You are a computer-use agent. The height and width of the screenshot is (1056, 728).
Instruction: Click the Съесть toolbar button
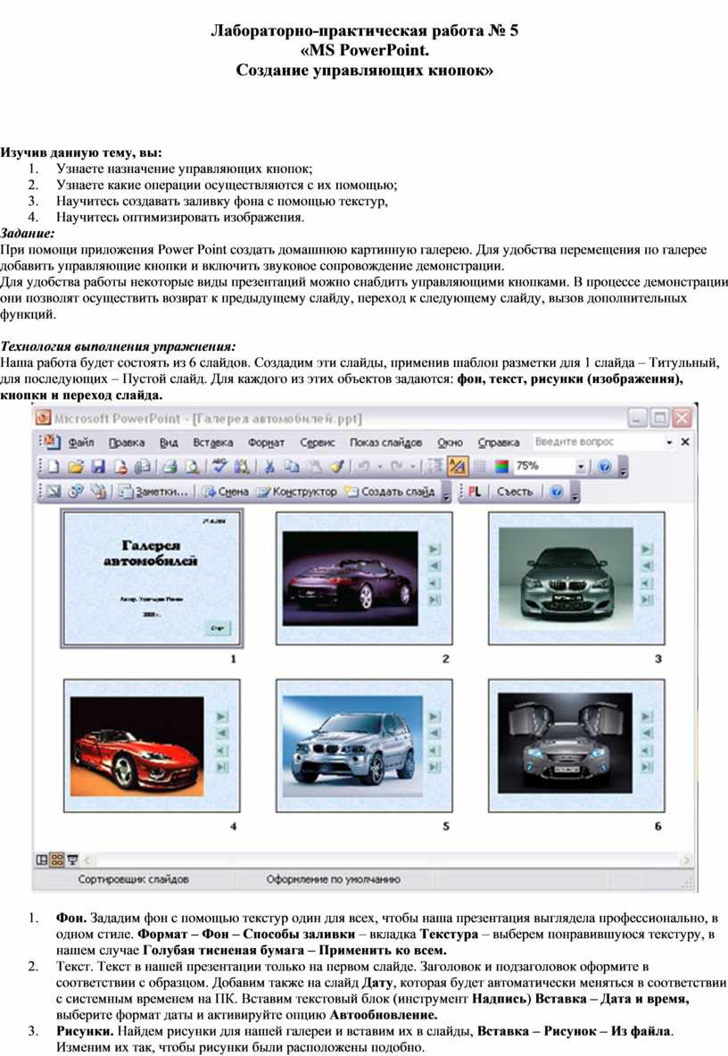[515, 492]
